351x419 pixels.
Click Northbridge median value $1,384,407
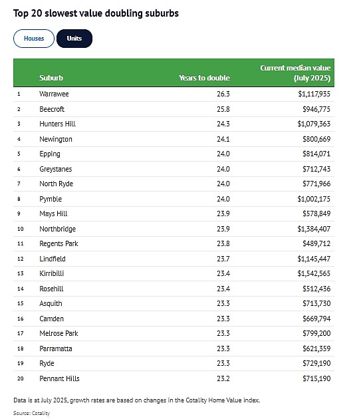point(314,229)
